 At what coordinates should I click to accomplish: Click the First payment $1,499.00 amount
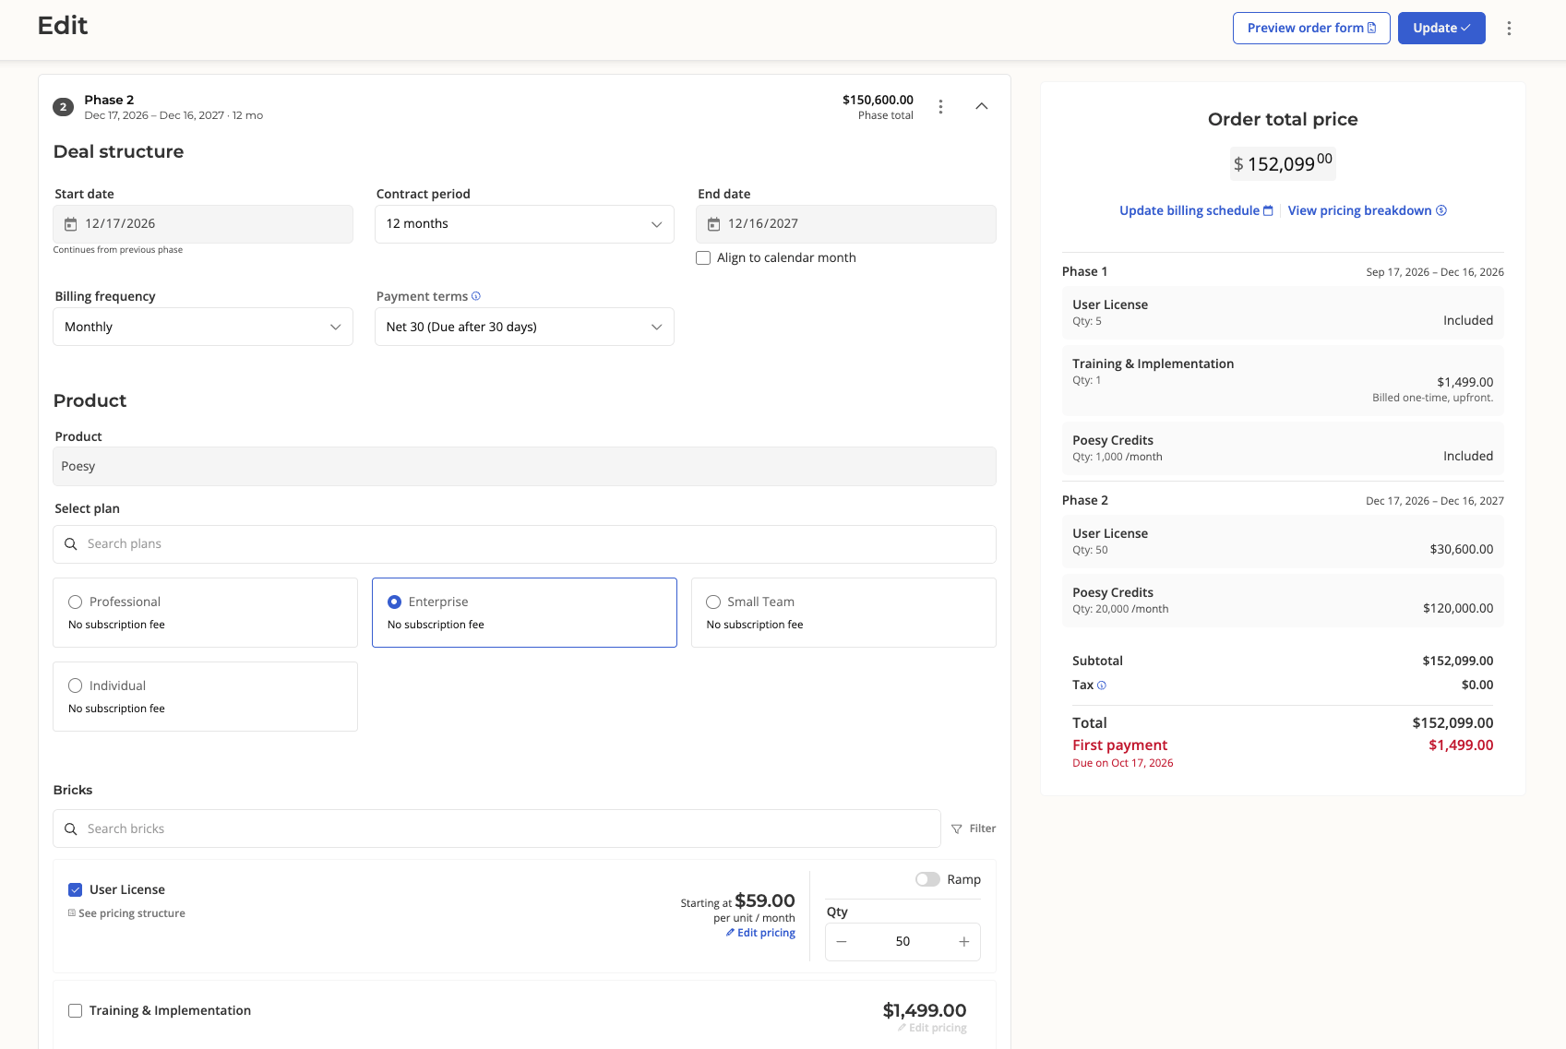click(1461, 745)
